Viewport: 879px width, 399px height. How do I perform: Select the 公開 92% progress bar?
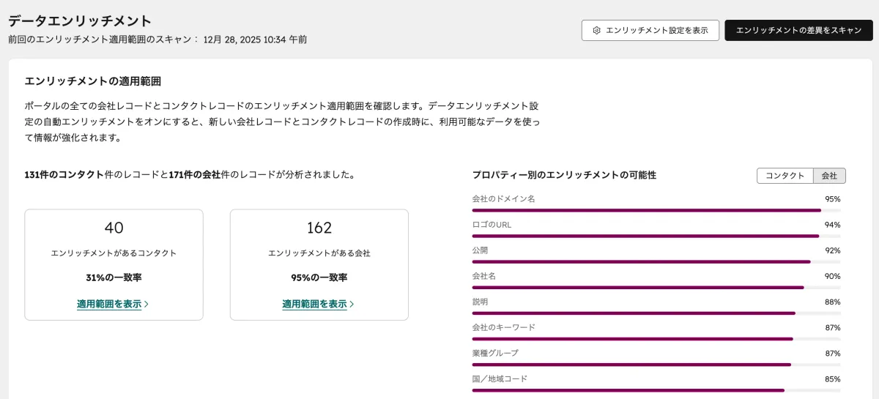coord(656,261)
